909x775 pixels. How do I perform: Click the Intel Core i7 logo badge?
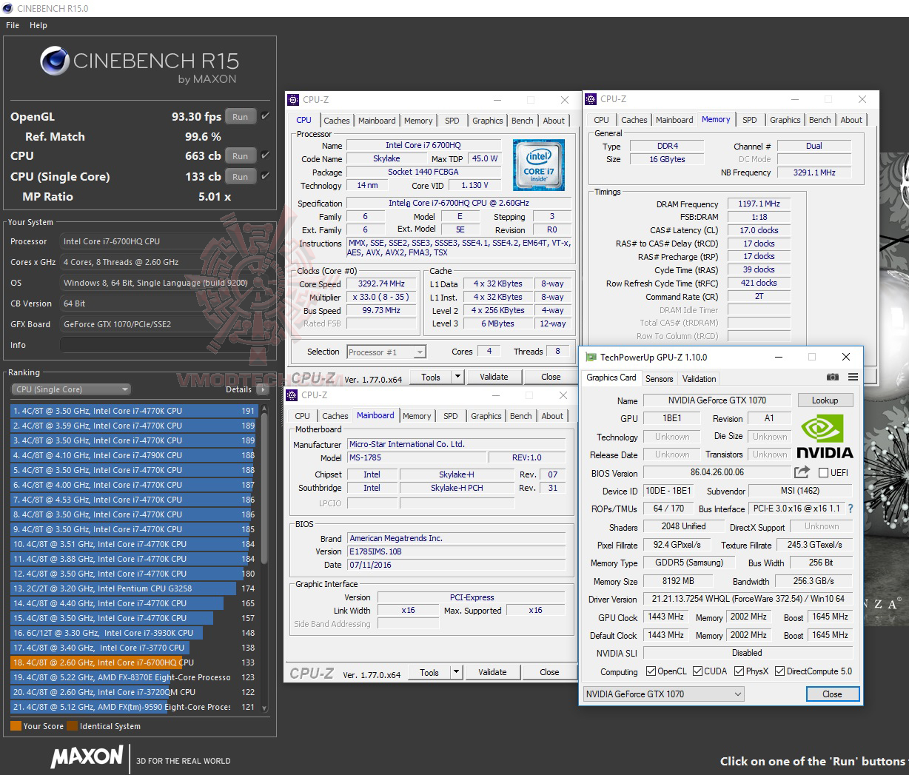tap(538, 164)
